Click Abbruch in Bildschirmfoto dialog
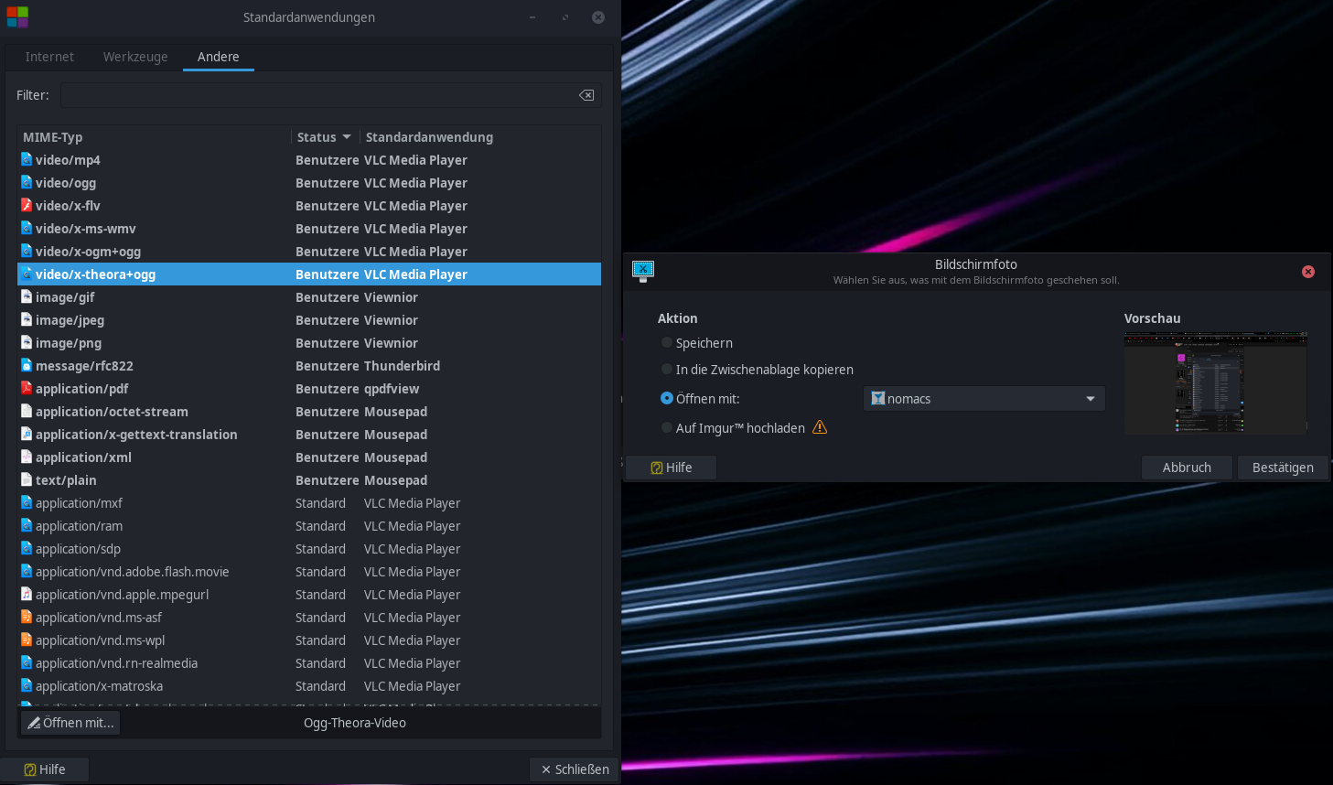The height and width of the screenshot is (785, 1333). click(x=1187, y=468)
